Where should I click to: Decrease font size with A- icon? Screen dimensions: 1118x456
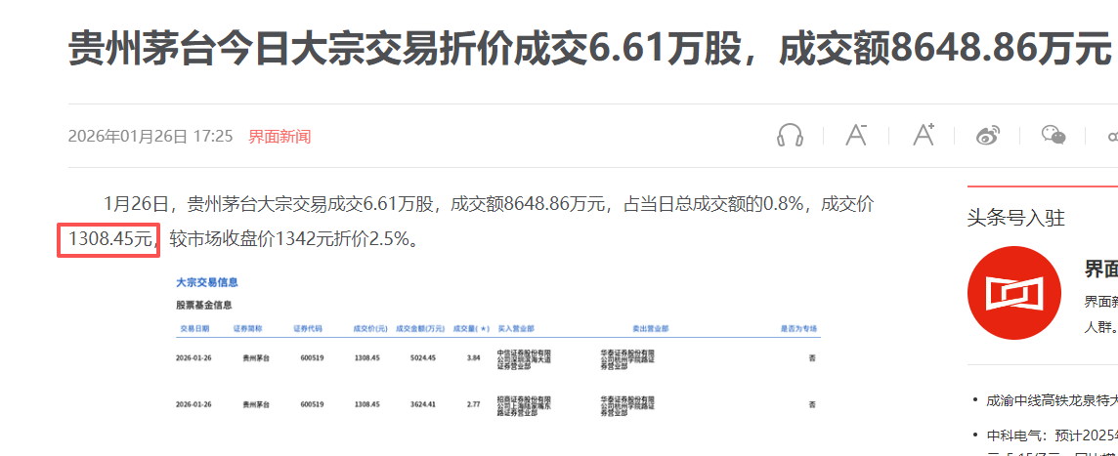click(x=856, y=135)
